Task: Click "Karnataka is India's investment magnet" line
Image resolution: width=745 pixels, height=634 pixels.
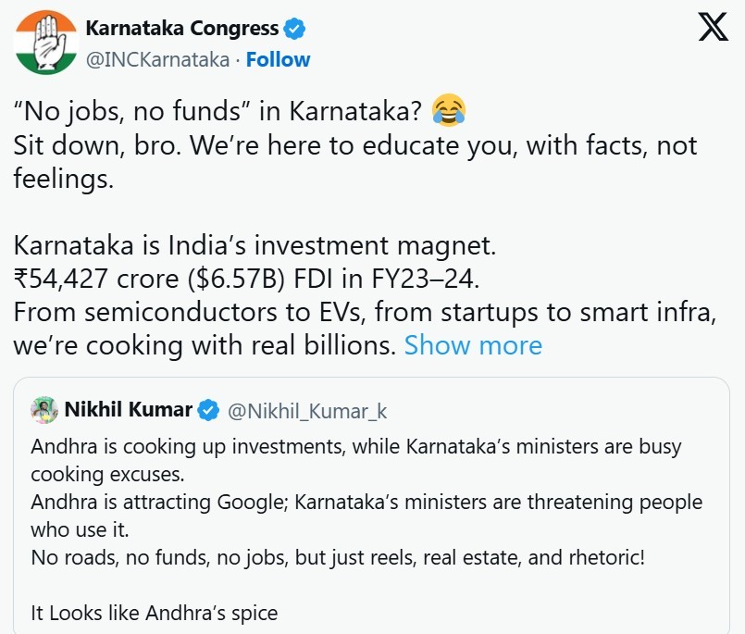Action: tap(255, 247)
